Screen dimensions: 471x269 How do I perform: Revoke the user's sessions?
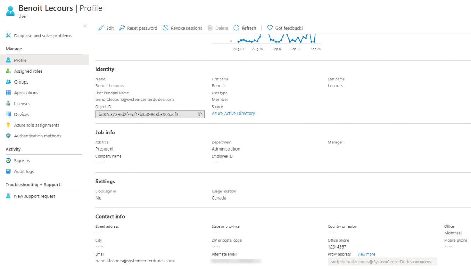182,28
